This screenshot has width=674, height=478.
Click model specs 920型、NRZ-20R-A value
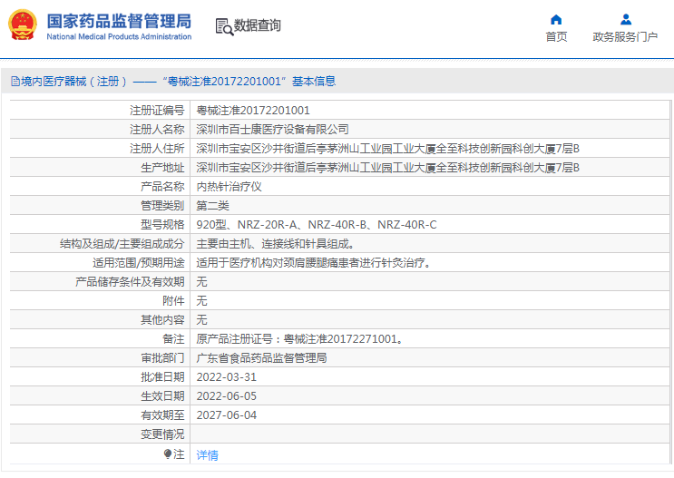tap(317, 225)
